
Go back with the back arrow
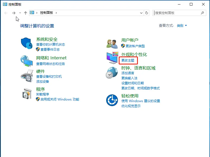(6, 13)
